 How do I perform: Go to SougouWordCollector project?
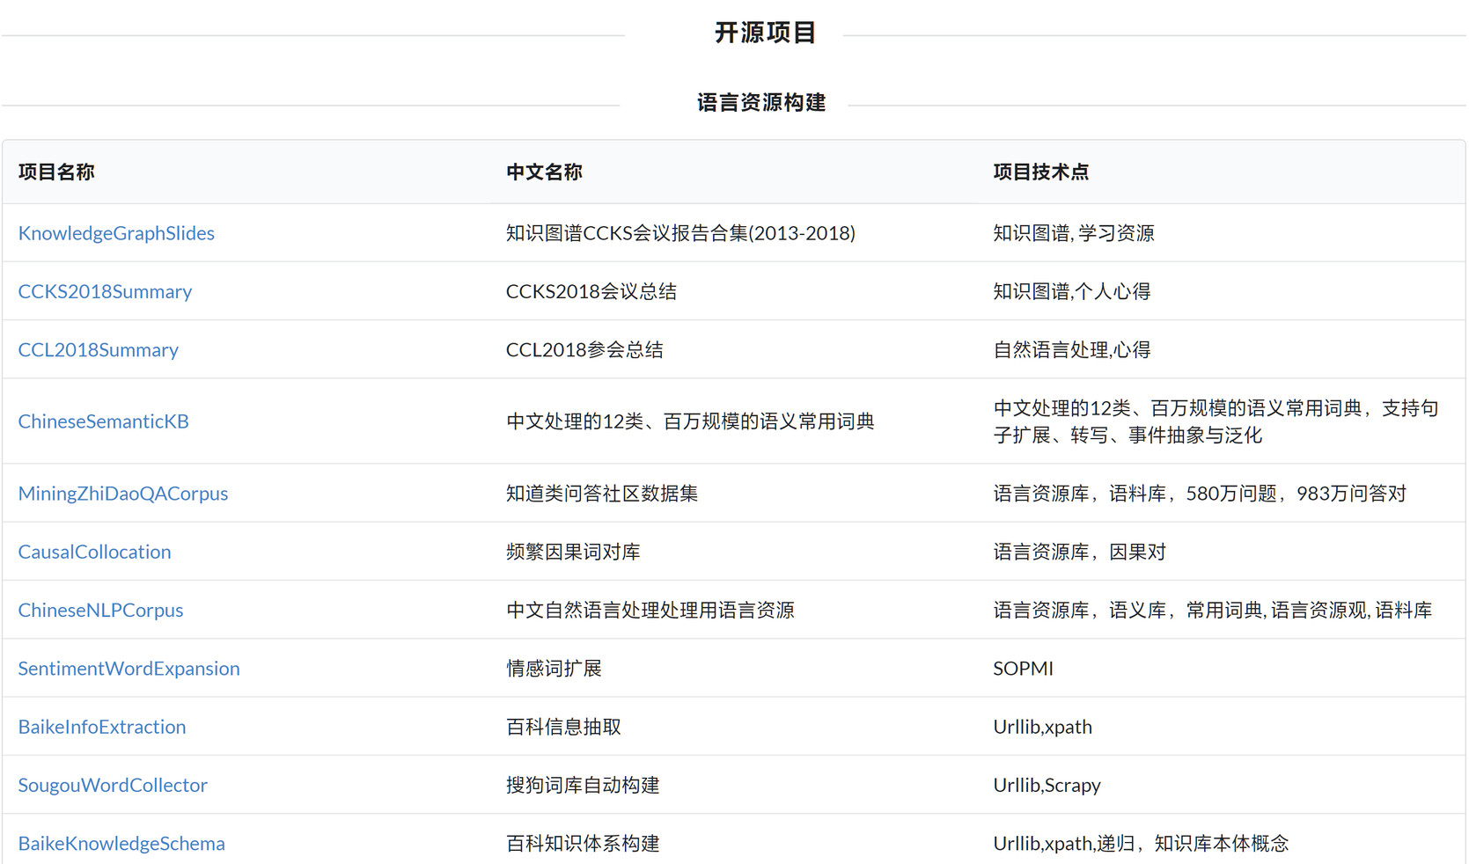[113, 785]
